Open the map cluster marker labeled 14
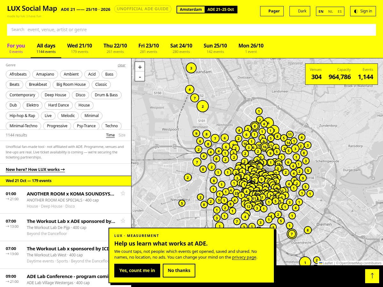 coord(288,143)
